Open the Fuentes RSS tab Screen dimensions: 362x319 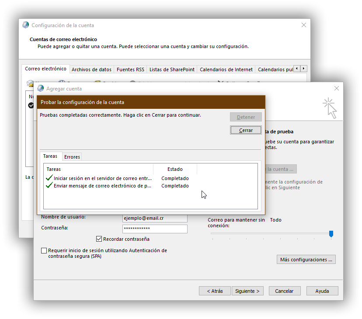point(131,69)
